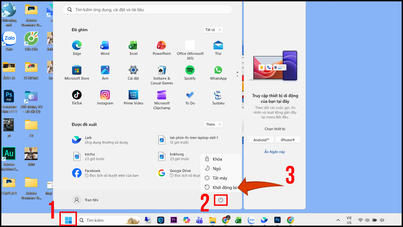The image size is (403, 227).
Task: Choose Tắt máy in the power menu
Action: [x=220, y=178]
